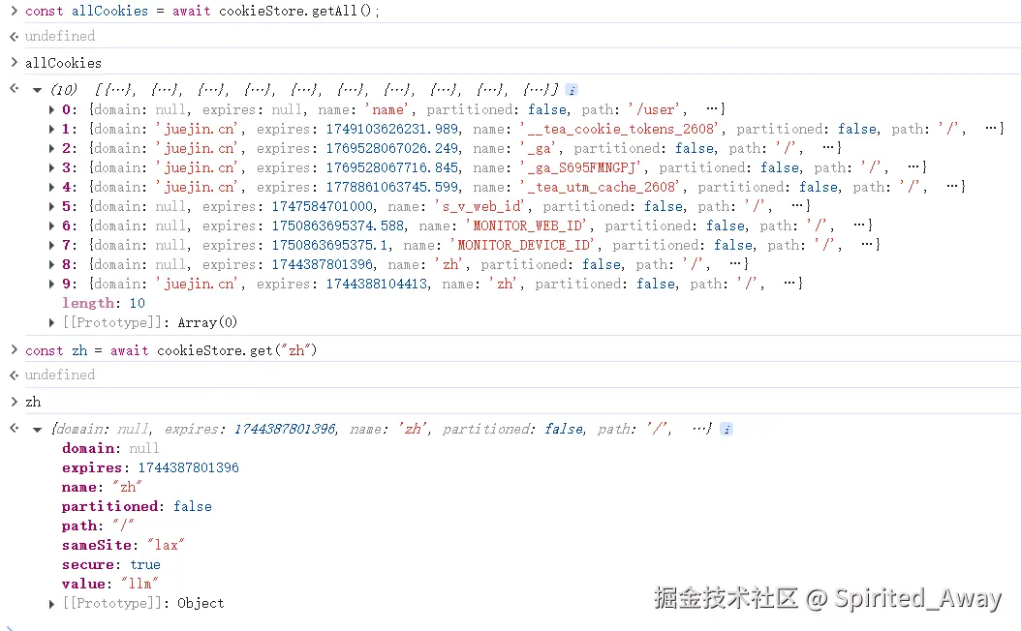This screenshot has width=1021, height=631.
Task: Click the secure: true property row
Action: tap(111, 564)
